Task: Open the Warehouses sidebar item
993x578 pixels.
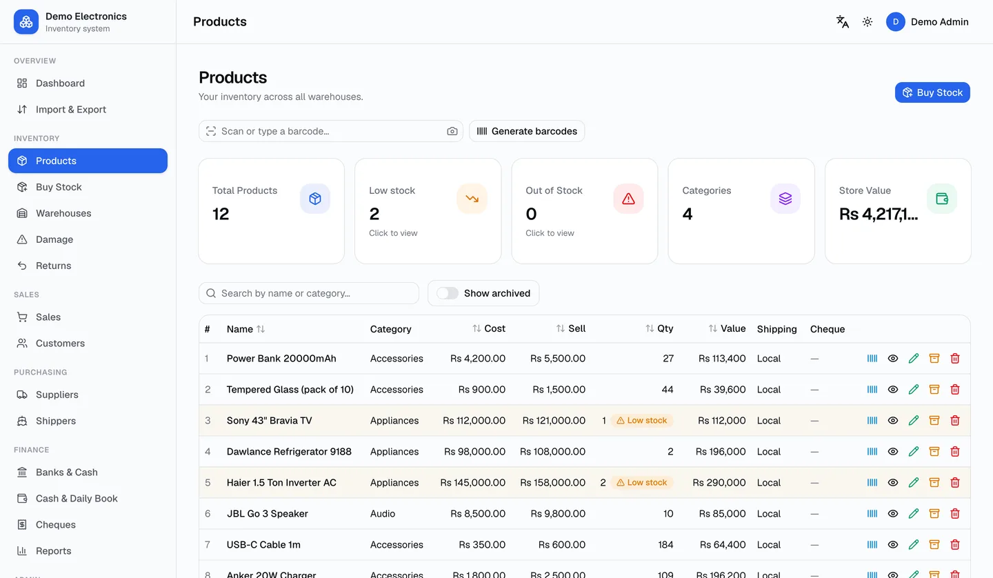Action: click(x=88, y=213)
